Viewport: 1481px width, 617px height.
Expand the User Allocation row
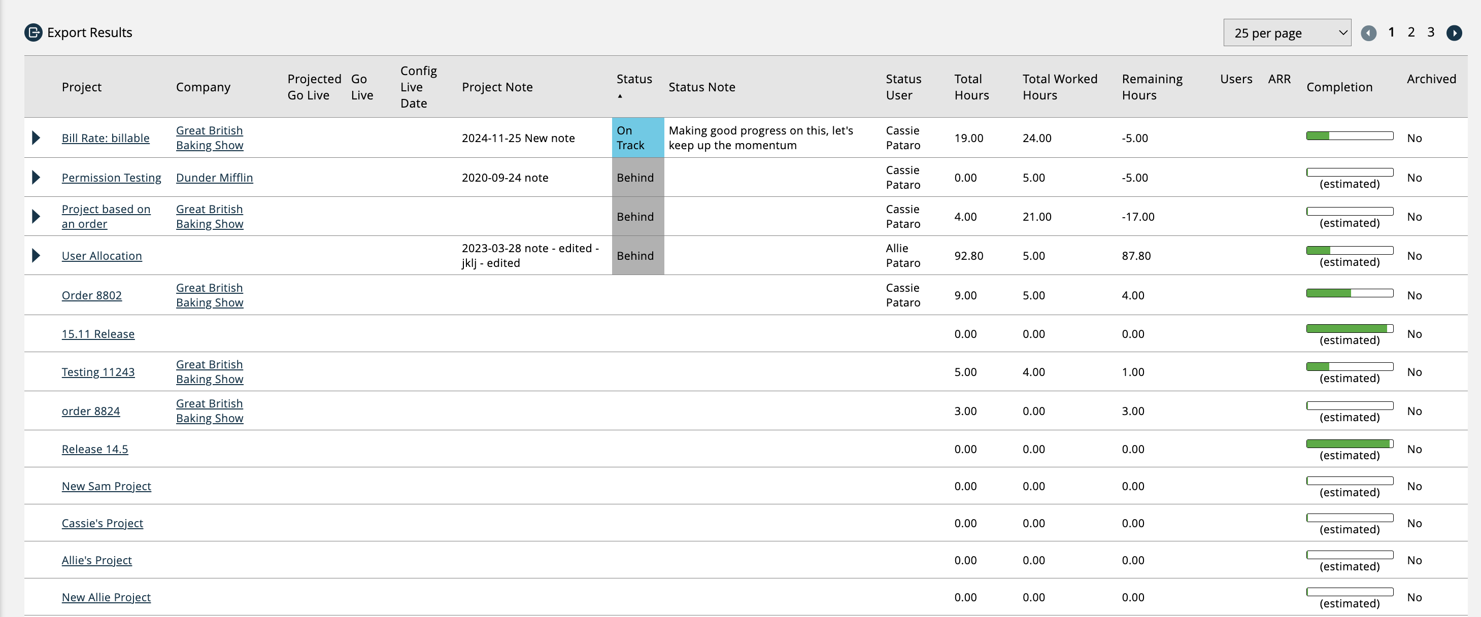tap(36, 256)
